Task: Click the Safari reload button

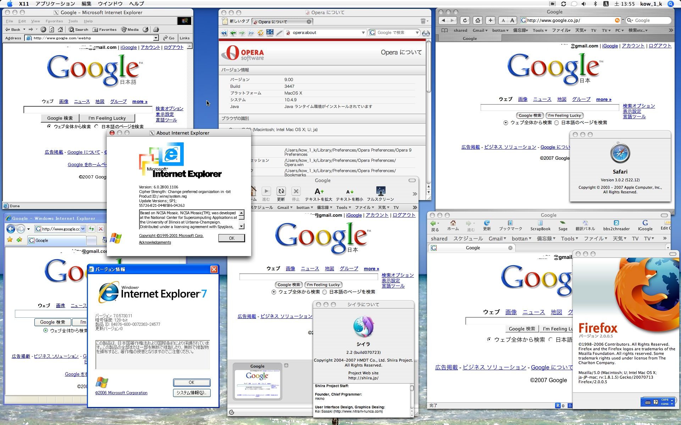Action: click(x=465, y=21)
